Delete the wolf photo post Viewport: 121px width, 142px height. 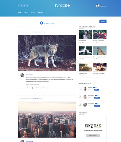click(x=38, y=88)
